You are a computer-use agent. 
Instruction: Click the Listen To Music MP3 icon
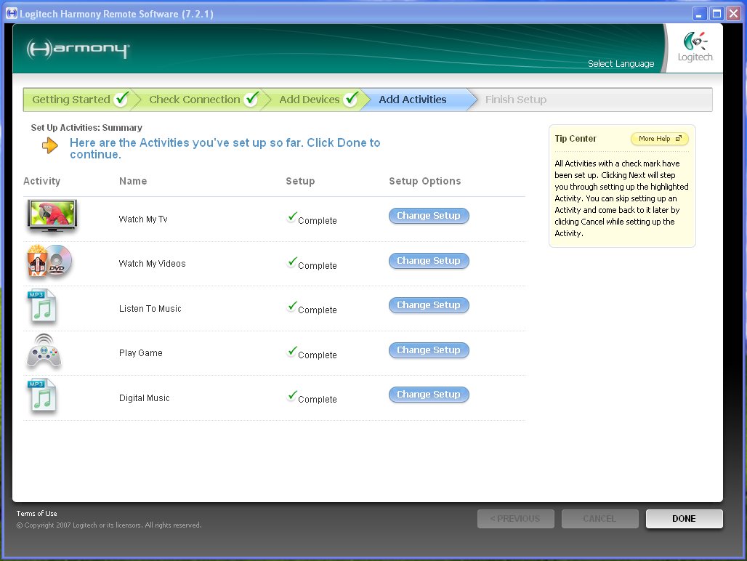[42, 307]
